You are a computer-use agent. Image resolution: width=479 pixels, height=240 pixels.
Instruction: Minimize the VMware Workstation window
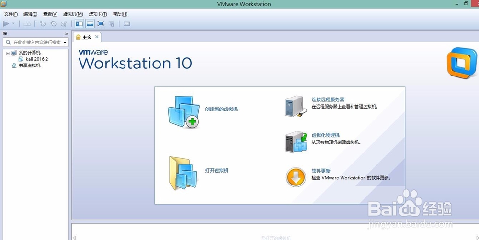tap(456, 4)
